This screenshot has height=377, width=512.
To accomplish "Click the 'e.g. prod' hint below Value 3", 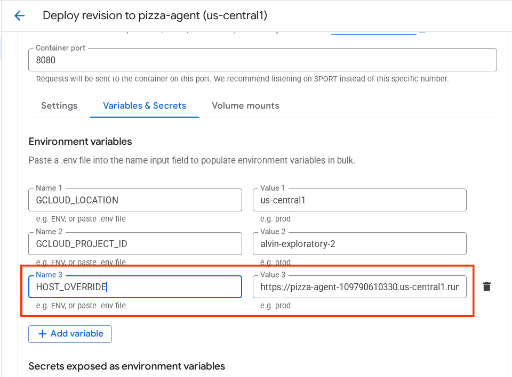I will 275,306.
